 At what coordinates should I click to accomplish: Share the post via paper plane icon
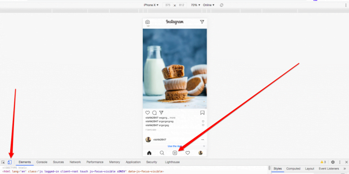point(161,113)
